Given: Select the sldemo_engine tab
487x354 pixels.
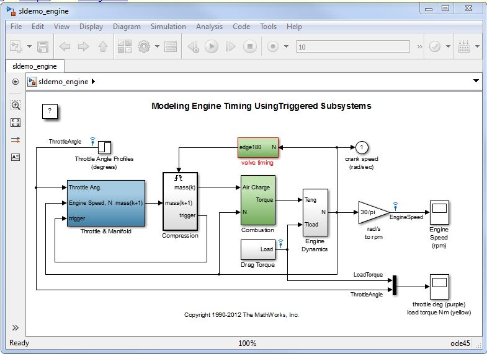Looking at the screenshot, I should [x=34, y=66].
